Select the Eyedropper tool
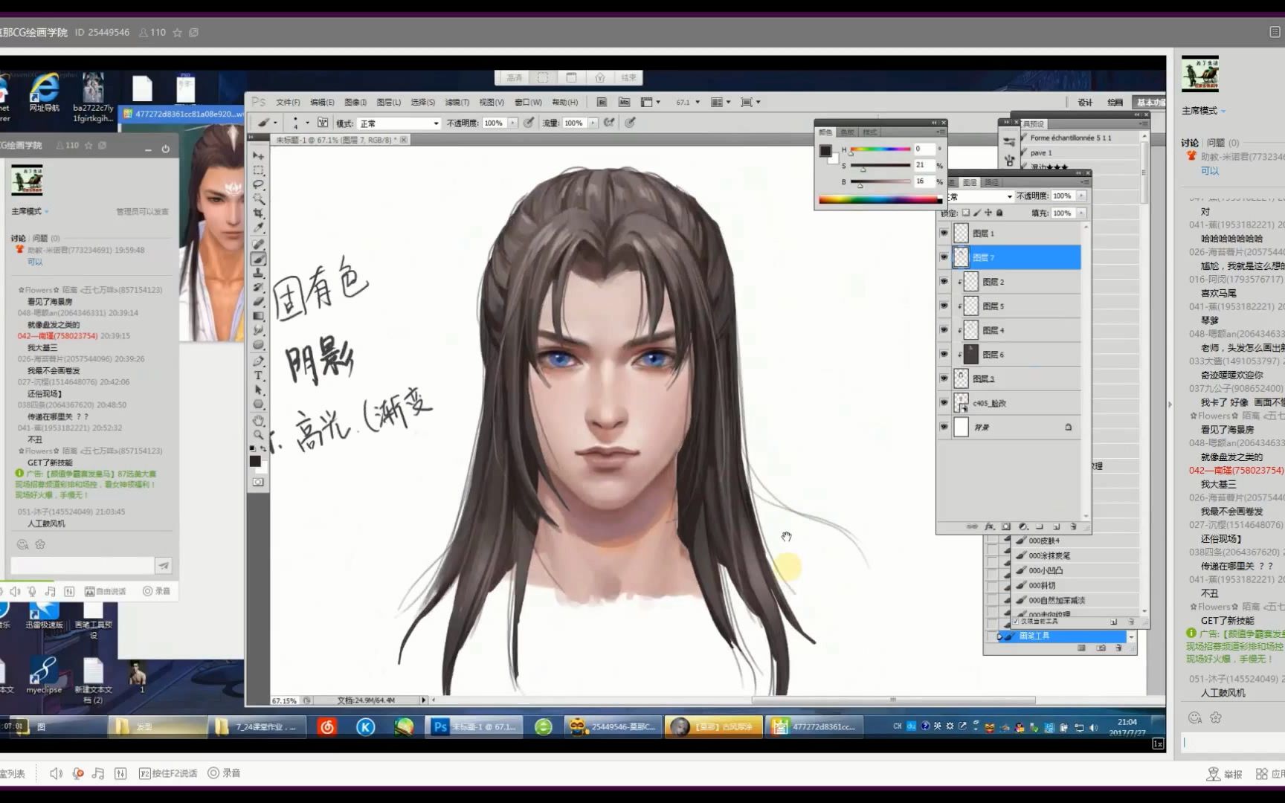 click(x=258, y=228)
